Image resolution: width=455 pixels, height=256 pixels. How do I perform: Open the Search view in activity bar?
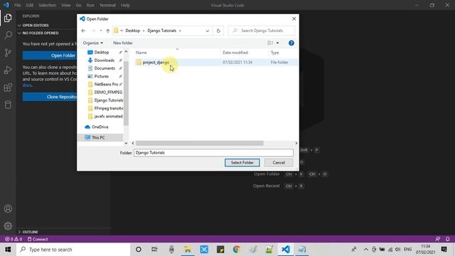click(8, 35)
